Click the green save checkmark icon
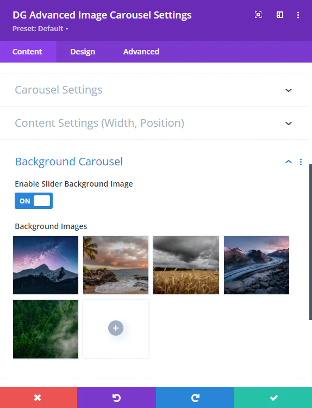312x408 pixels. coord(273,397)
